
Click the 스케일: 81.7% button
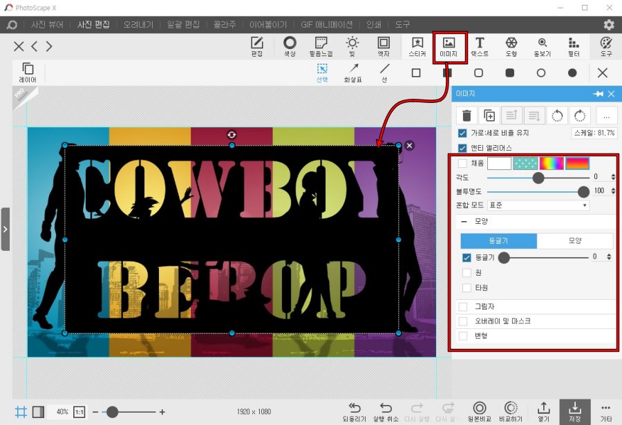[x=594, y=133]
